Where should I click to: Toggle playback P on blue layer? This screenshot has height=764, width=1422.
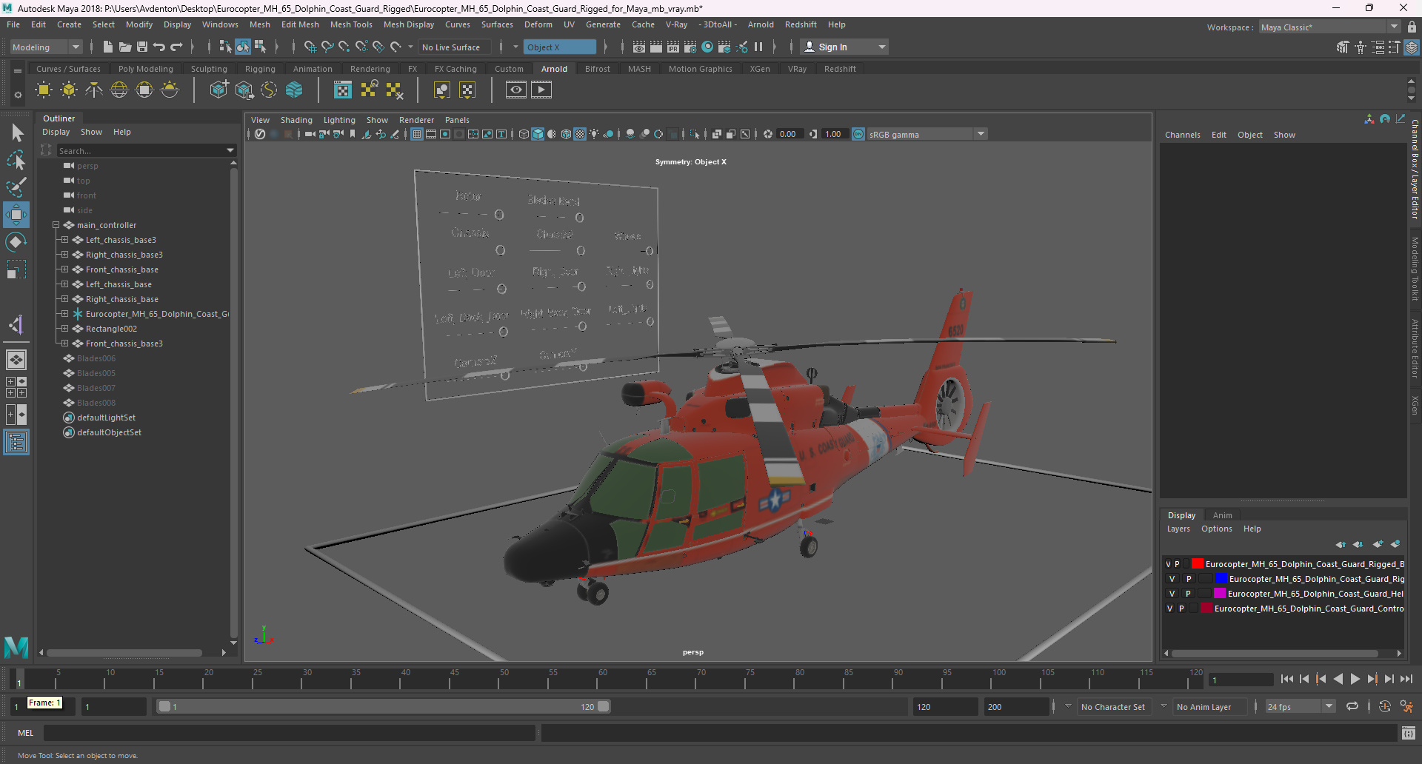point(1189,579)
